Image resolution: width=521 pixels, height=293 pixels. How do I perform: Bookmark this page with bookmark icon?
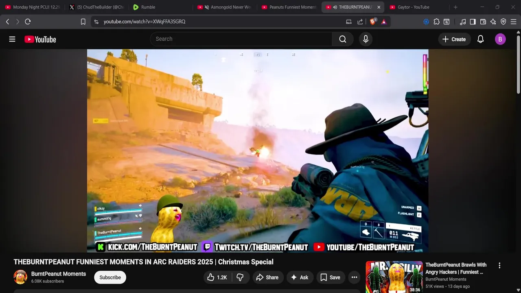[x=83, y=22]
